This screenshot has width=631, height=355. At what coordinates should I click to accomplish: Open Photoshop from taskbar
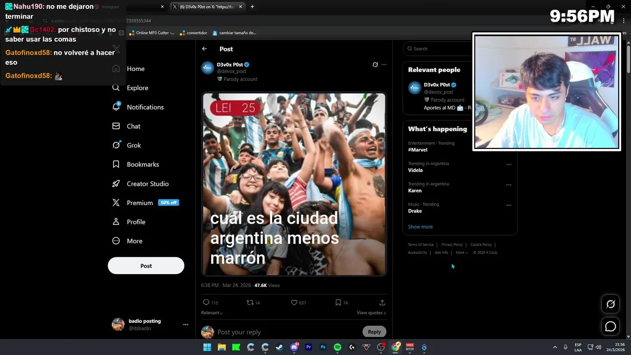(x=323, y=347)
